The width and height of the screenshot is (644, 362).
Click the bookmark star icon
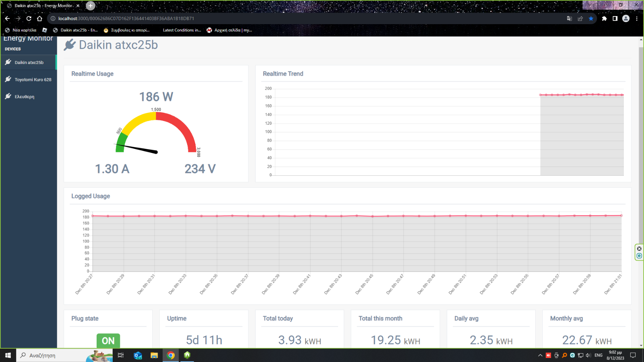(x=591, y=19)
